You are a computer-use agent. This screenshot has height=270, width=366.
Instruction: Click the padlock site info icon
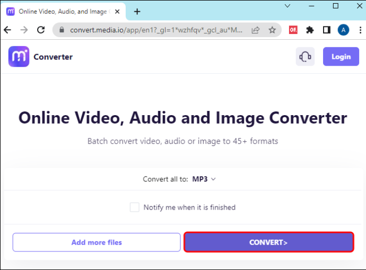(x=62, y=30)
